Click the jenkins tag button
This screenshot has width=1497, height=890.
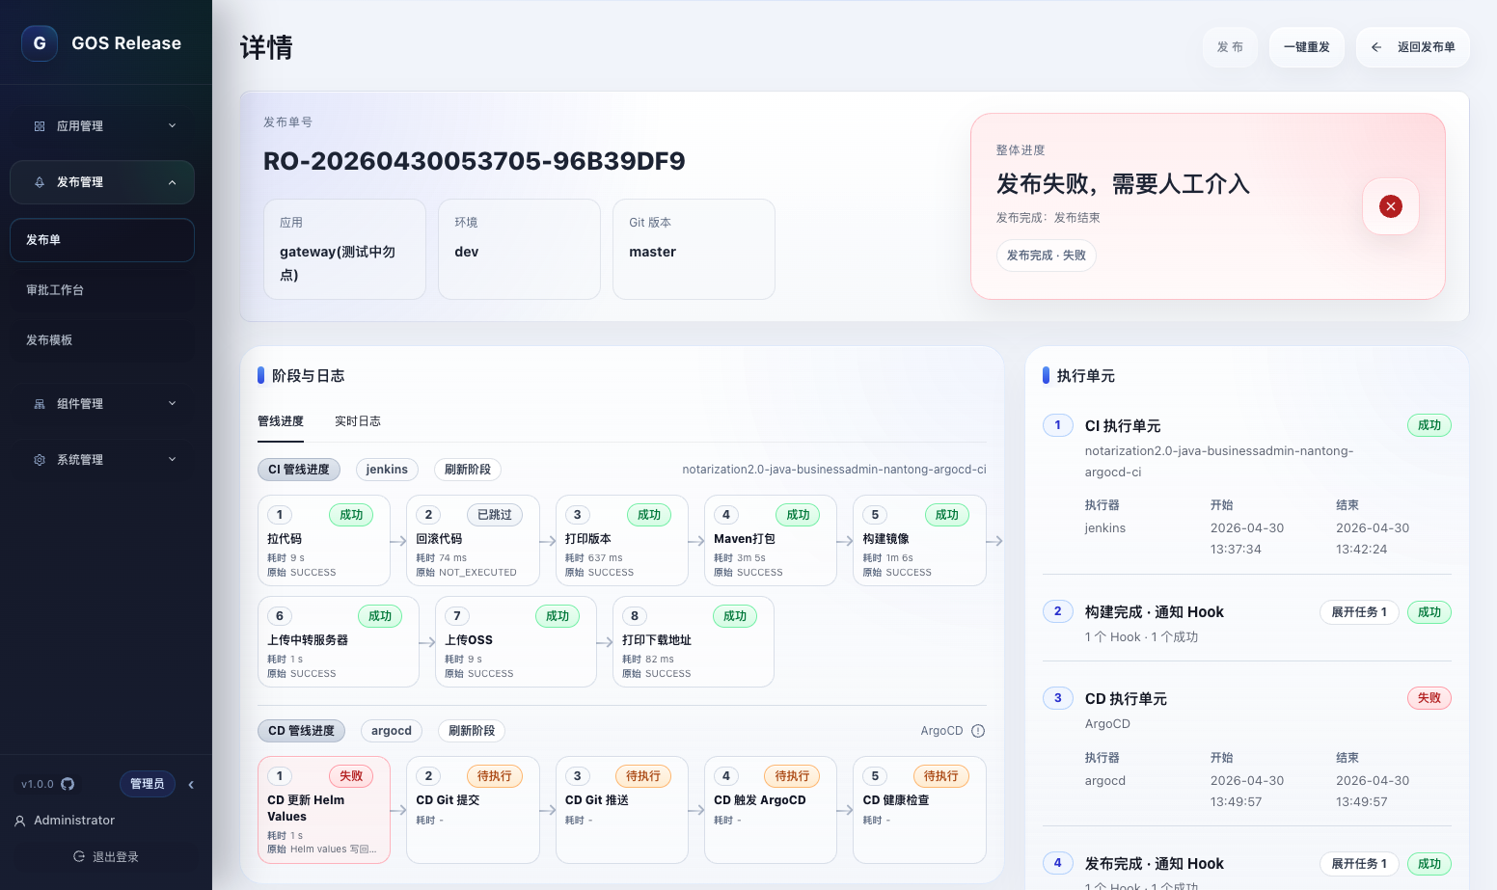(x=387, y=470)
